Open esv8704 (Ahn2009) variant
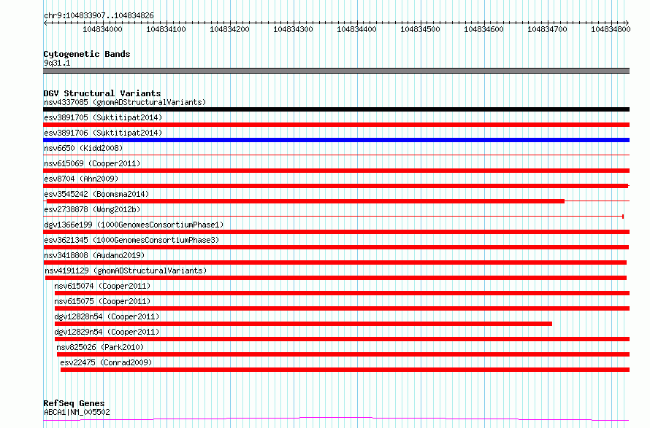The height and width of the screenshot is (428, 650). [x=81, y=179]
